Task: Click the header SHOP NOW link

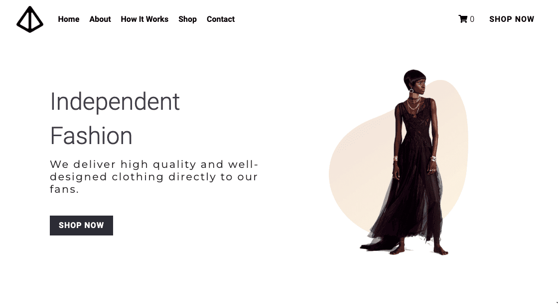Action: click(511, 19)
